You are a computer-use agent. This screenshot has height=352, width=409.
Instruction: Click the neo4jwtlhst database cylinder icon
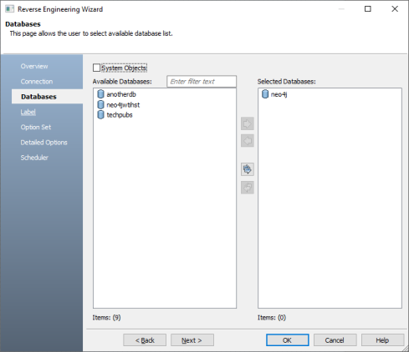[x=100, y=105]
